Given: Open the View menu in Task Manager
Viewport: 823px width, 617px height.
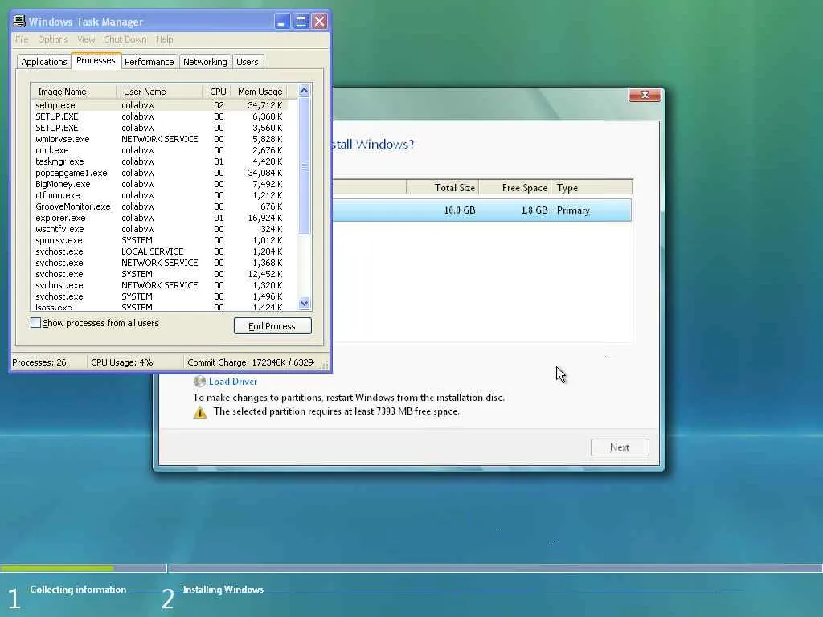Looking at the screenshot, I should pos(86,39).
